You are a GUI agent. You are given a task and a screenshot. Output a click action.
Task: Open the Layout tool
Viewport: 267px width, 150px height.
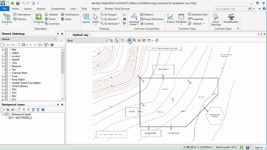click(x=86, y=19)
